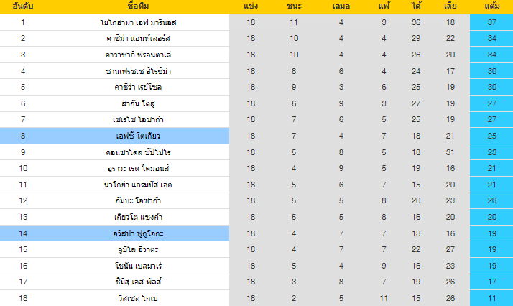Click points value 37 for Yokohama row

click(x=491, y=22)
